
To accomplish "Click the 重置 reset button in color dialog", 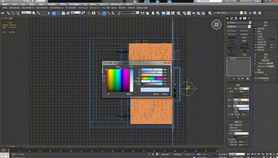I will click(x=129, y=94).
